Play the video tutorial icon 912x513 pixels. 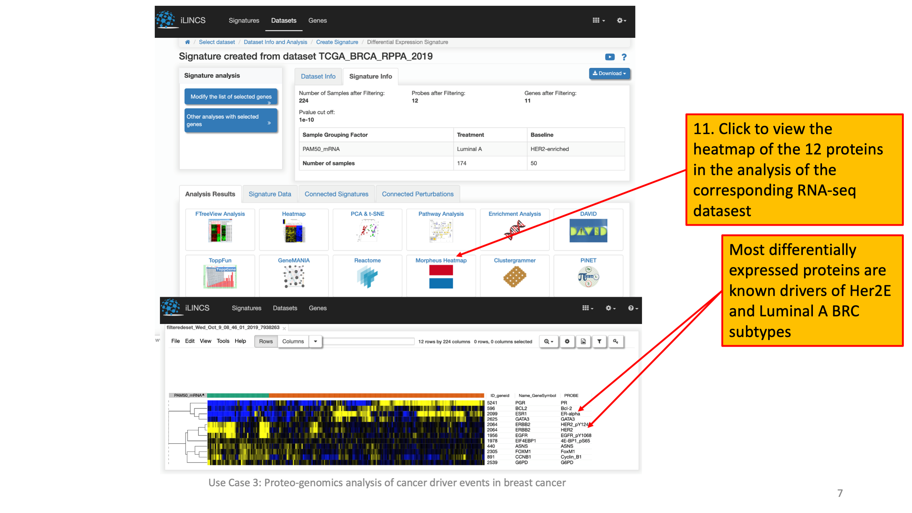point(610,57)
